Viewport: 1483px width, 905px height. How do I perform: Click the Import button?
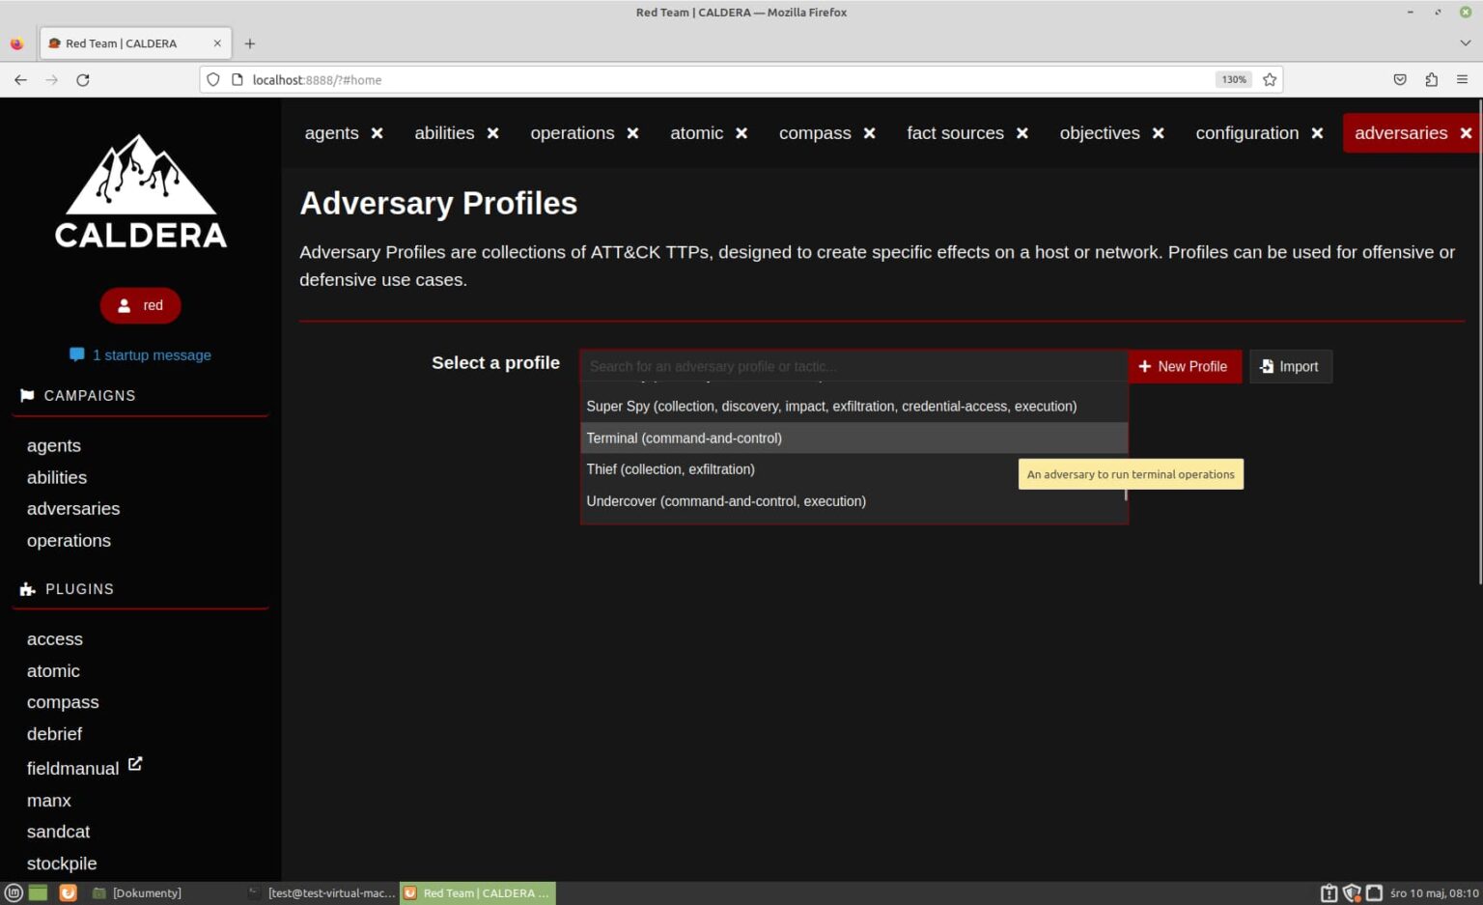pos(1290,367)
